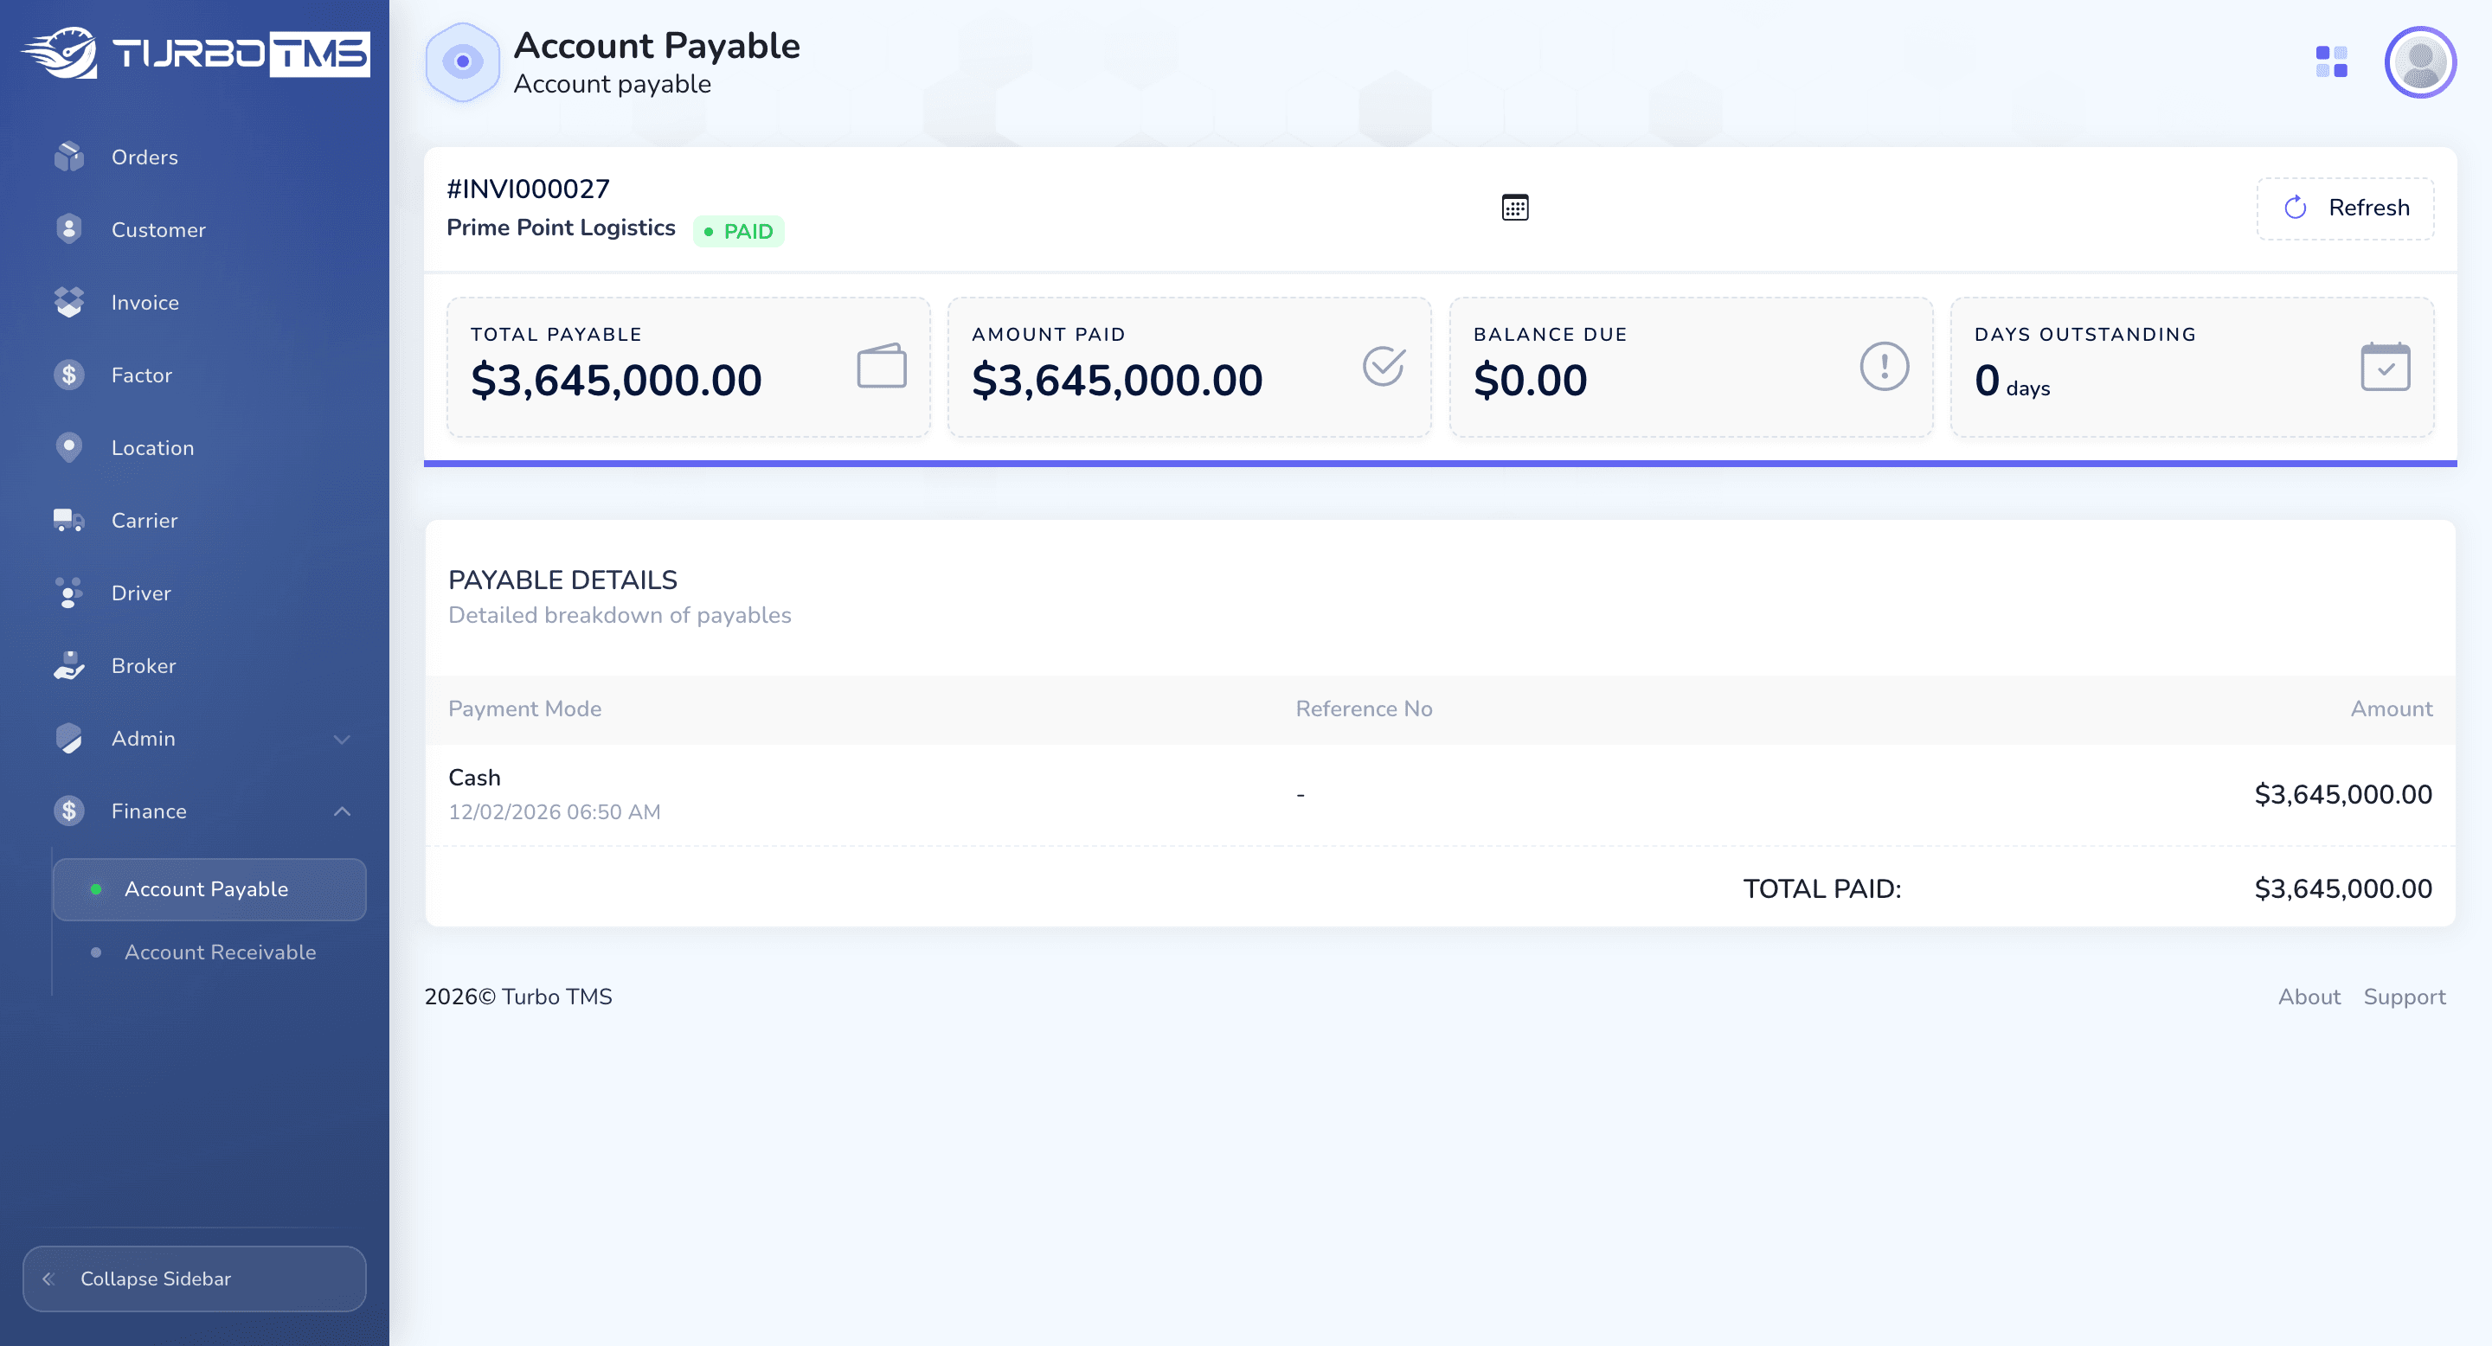Click invoice number #INVI000027
This screenshot has width=2492, height=1346.
pyautogui.click(x=528, y=189)
